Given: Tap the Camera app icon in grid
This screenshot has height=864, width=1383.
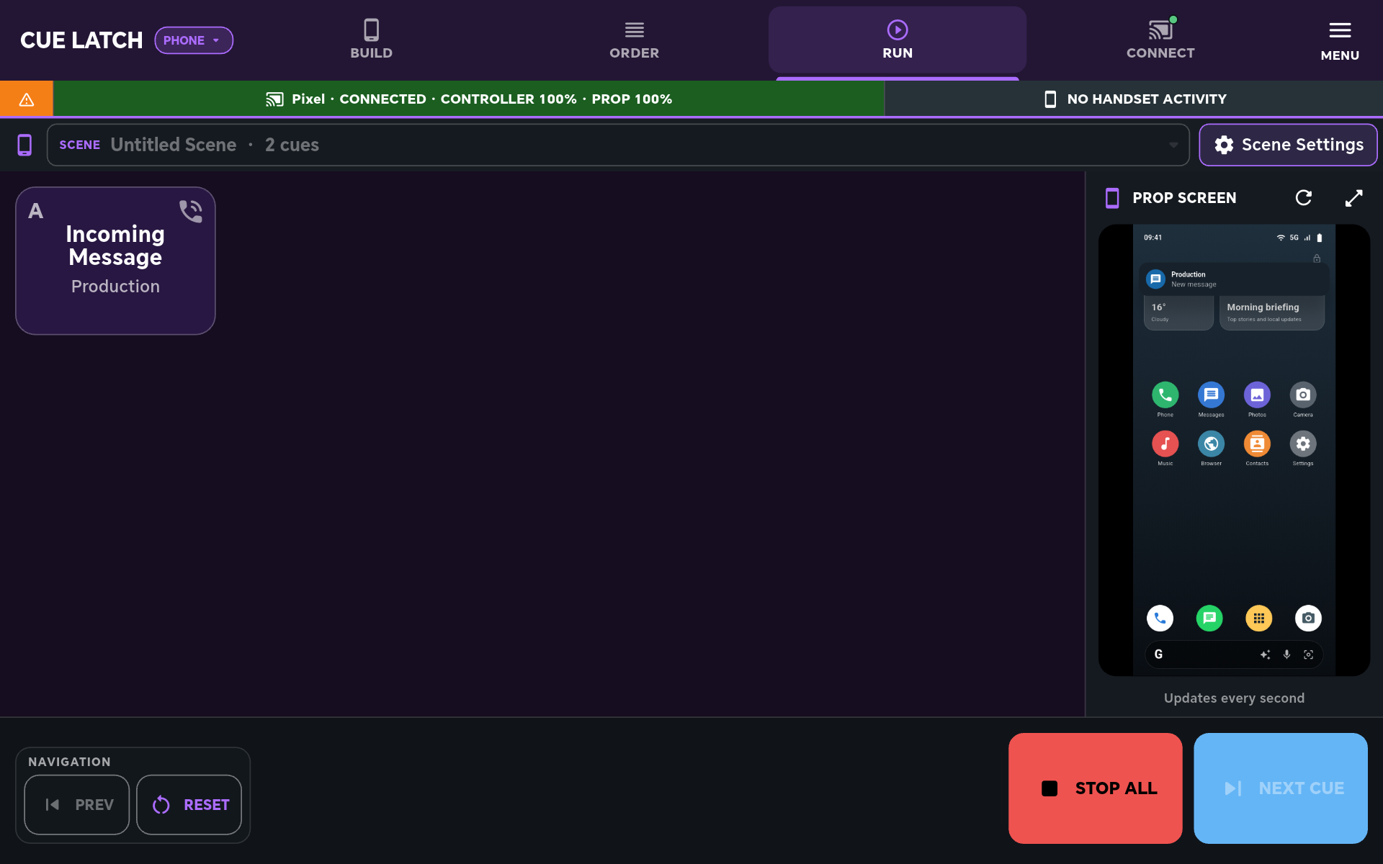Looking at the screenshot, I should point(1303,395).
